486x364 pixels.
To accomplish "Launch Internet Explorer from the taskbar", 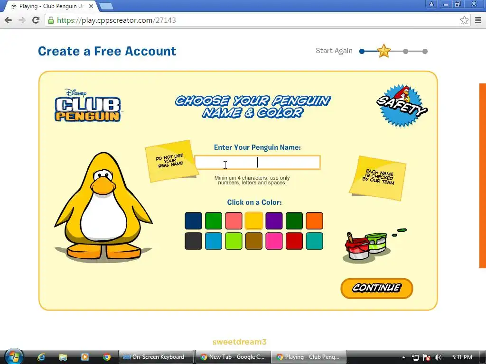I will pyautogui.click(x=41, y=357).
